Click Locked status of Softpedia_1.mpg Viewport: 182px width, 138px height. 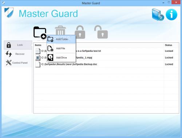[x=169, y=58]
